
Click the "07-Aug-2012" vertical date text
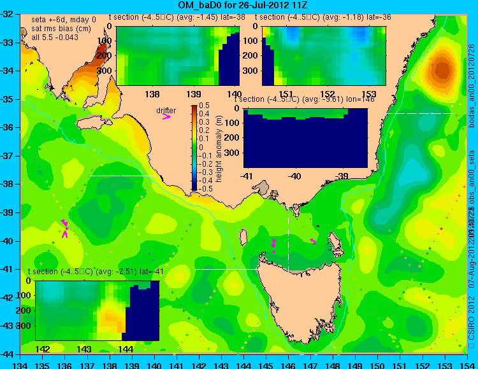click(x=472, y=265)
